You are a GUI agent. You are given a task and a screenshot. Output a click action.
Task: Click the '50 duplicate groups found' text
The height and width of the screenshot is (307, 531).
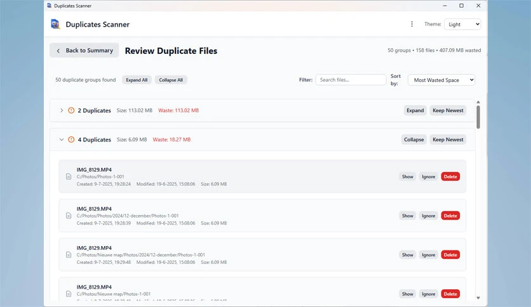coord(85,80)
